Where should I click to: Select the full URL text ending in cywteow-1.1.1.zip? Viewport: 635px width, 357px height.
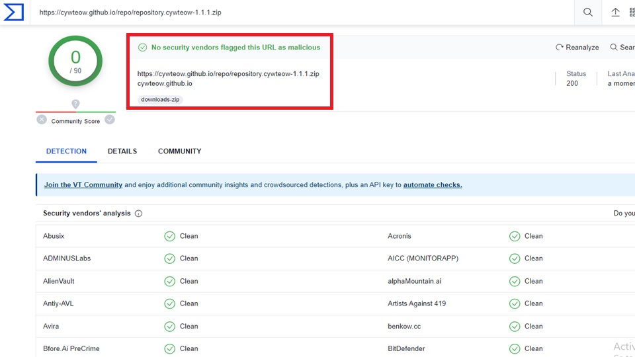click(x=228, y=73)
